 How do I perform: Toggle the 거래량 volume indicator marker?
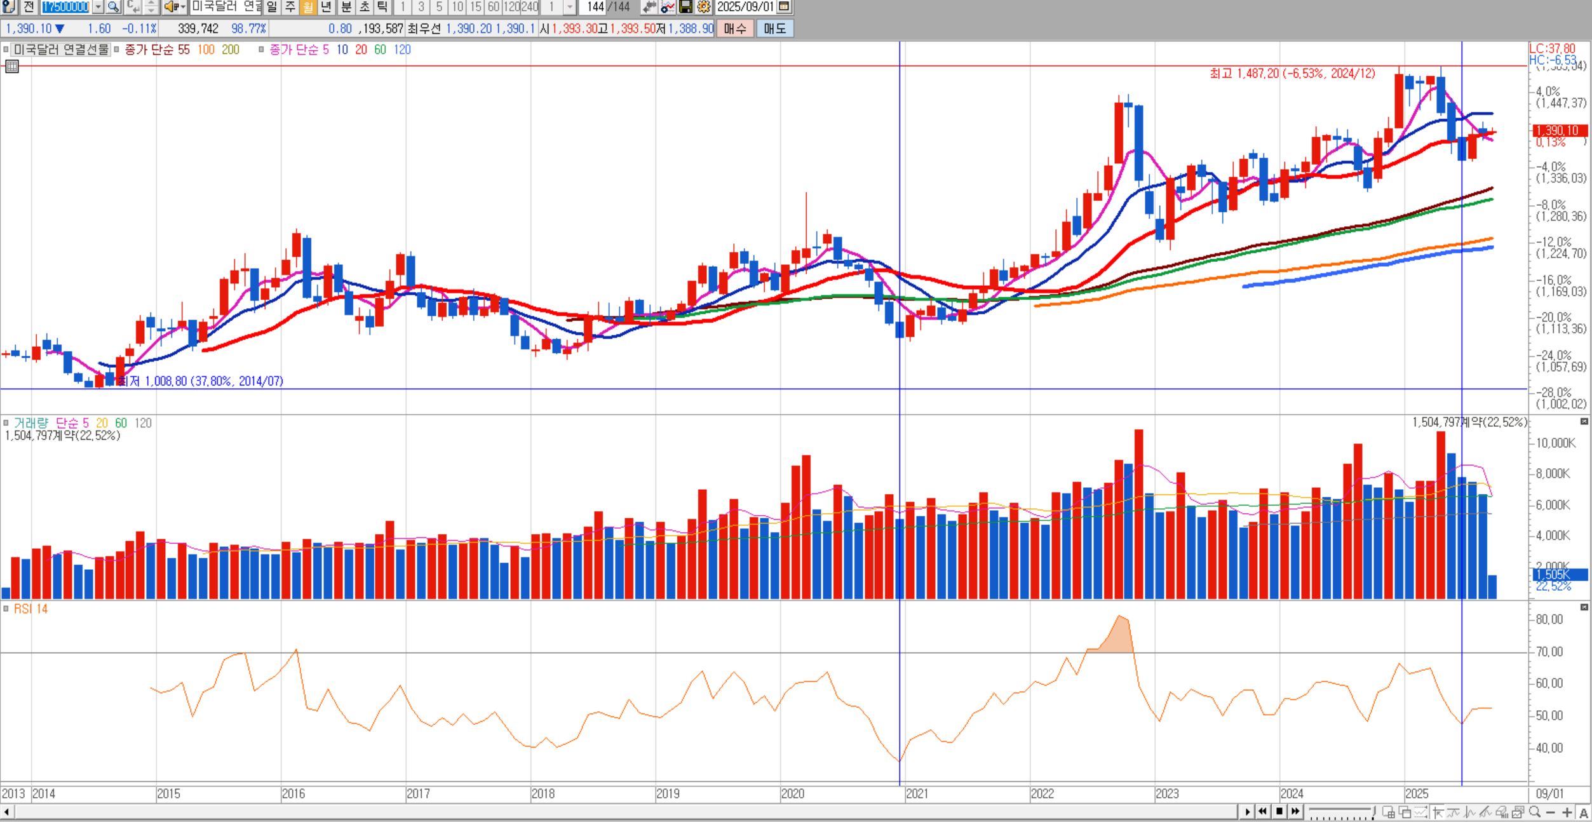click(6, 422)
